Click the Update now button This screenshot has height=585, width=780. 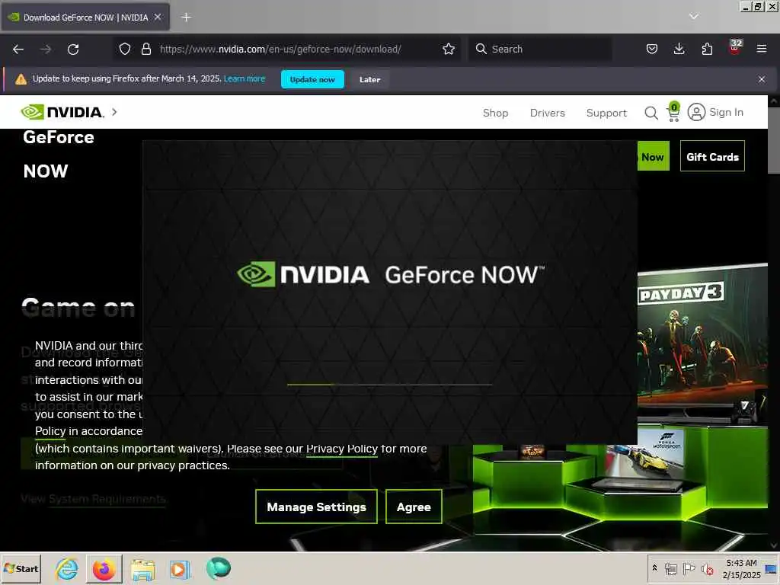click(x=312, y=79)
